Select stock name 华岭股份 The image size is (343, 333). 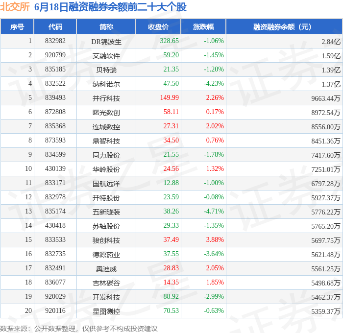(x=106, y=169)
